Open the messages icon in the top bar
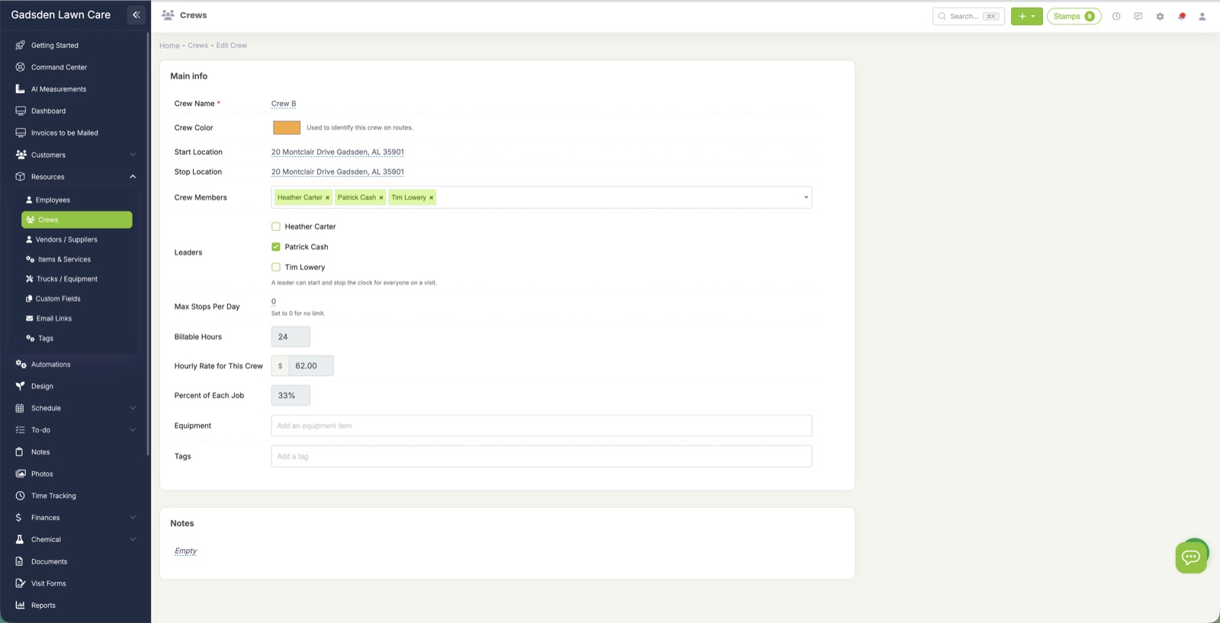 pyautogui.click(x=1138, y=16)
